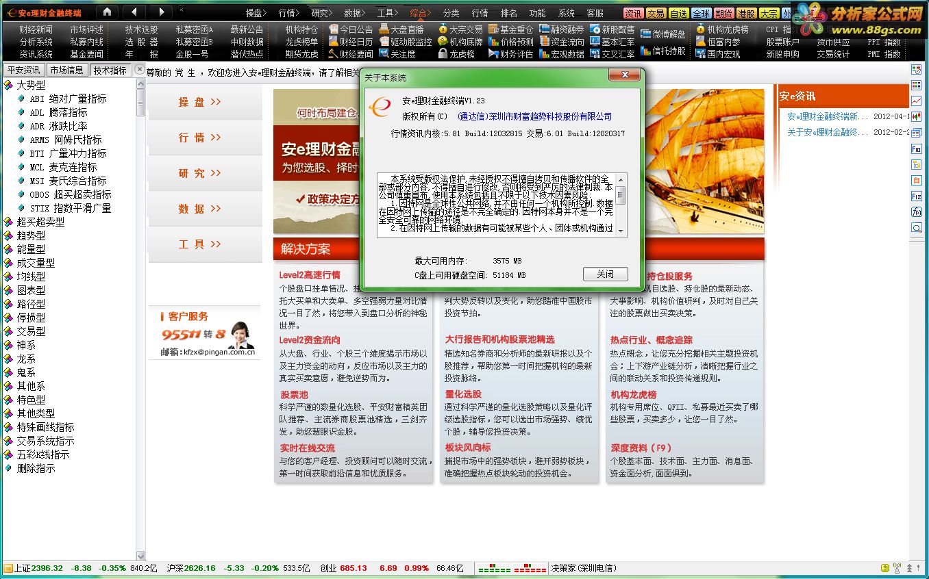Open 机构底牌 toolbar item

point(460,42)
